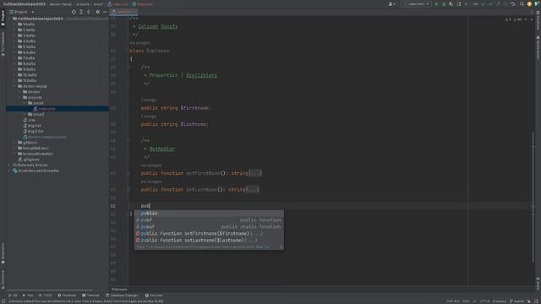The width and height of the screenshot is (541, 304).
Task: Expand 10.hafta folder
Action: [15, 75]
